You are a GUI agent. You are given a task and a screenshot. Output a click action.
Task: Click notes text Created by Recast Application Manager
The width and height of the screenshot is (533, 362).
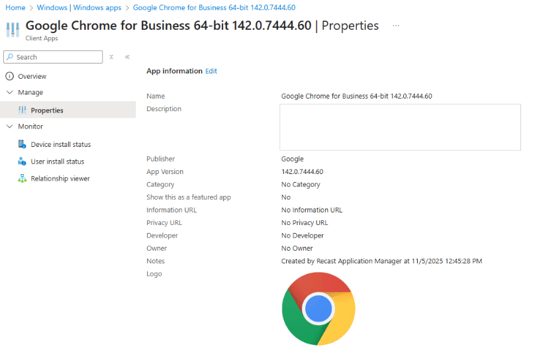(381, 261)
